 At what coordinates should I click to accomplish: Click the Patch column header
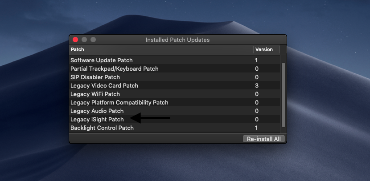(x=161, y=49)
